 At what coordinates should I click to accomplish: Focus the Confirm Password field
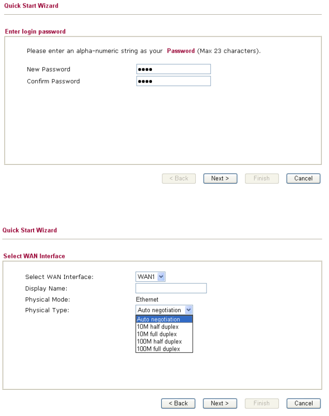point(173,81)
